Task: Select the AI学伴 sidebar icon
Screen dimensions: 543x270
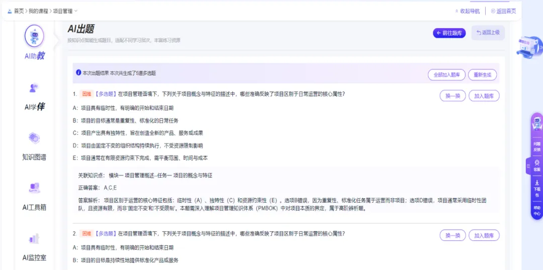Action: [34, 89]
